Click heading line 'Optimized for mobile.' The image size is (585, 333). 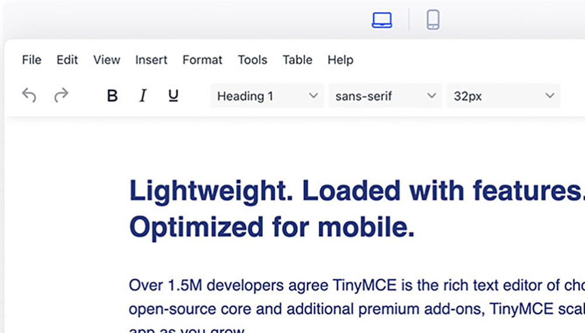(272, 227)
